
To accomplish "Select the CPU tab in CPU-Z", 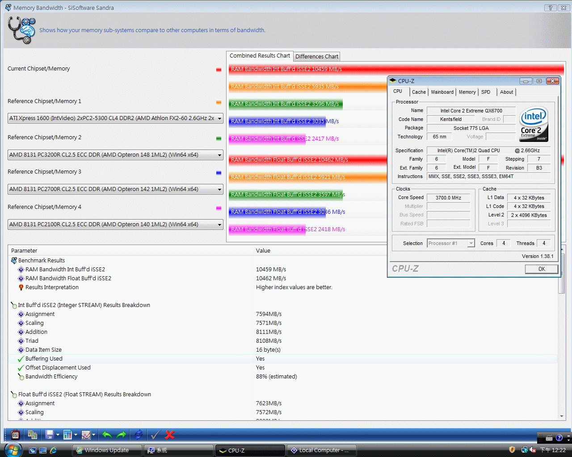I will [398, 91].
